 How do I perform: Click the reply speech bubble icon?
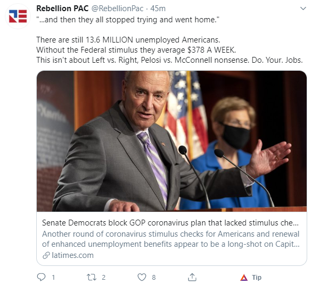coord(41,277)
